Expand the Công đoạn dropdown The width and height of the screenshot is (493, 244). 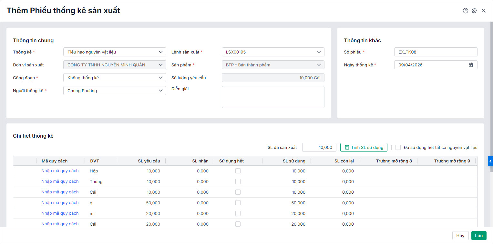(115, 78)
